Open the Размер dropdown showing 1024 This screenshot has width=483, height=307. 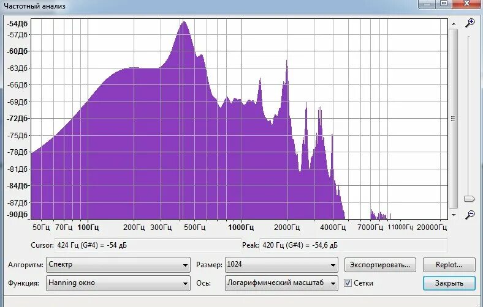[x=281, y=265]
